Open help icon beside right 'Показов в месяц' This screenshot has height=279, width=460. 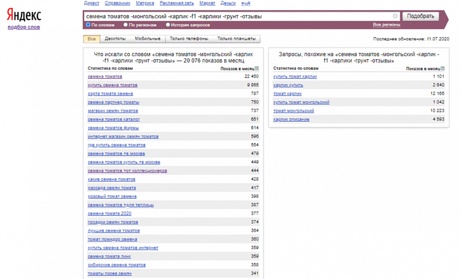pos(442,69)
